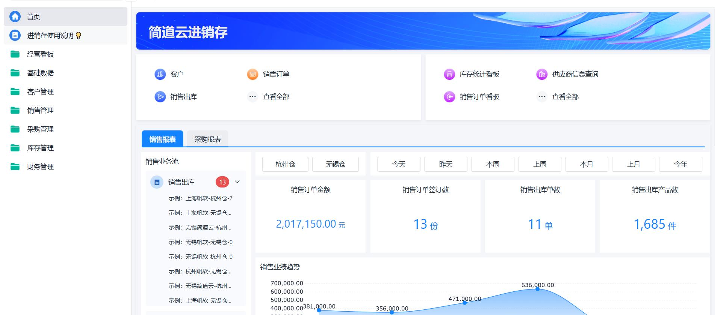The height and width of the screenshot is (315, 715).
Task: Open 进销存使用说明 in the sidebar
Action: click(65, 35)
